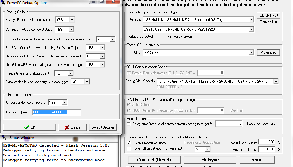Click 'Can not enter background mode.' status line
The height and width of the screenshot is (167, 293).
(39, 155)
